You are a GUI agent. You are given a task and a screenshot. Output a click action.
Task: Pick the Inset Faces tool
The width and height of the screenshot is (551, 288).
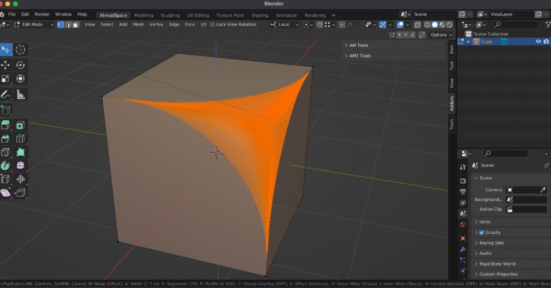tap(20, 125)
